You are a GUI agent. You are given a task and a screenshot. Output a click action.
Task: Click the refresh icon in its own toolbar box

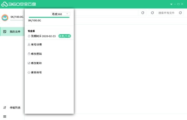click(143, 13)
